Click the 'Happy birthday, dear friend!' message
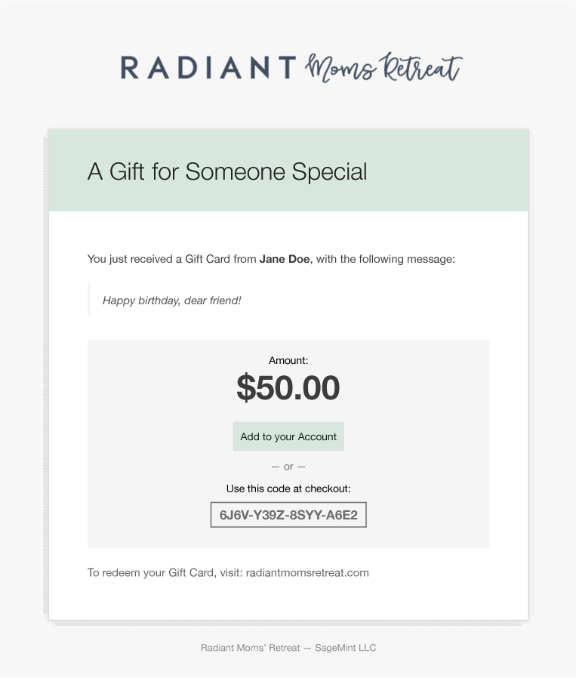The height and width of the screenshot is (678, 576). pos(172,300)
